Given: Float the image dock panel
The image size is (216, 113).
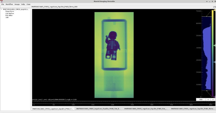Looking at the screenshot, I should [x=214, y=7].
